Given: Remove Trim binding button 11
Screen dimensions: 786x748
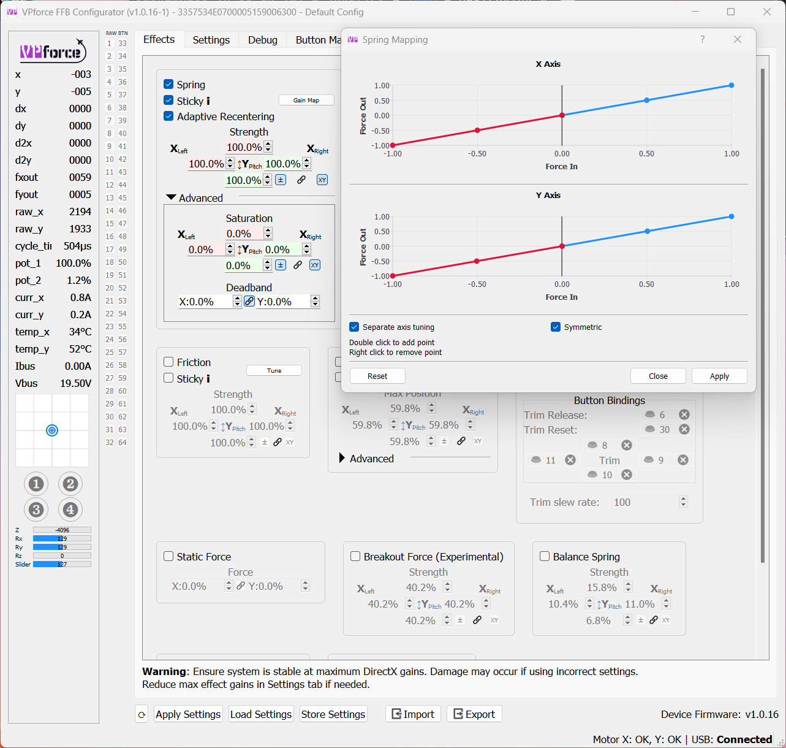Looking at the screenshot, I should [570, 460].
